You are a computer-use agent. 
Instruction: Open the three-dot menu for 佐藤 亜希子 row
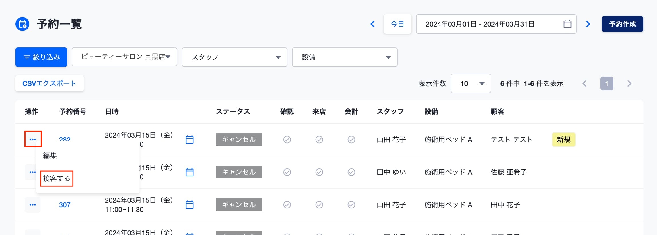click(x=32, y=172)
